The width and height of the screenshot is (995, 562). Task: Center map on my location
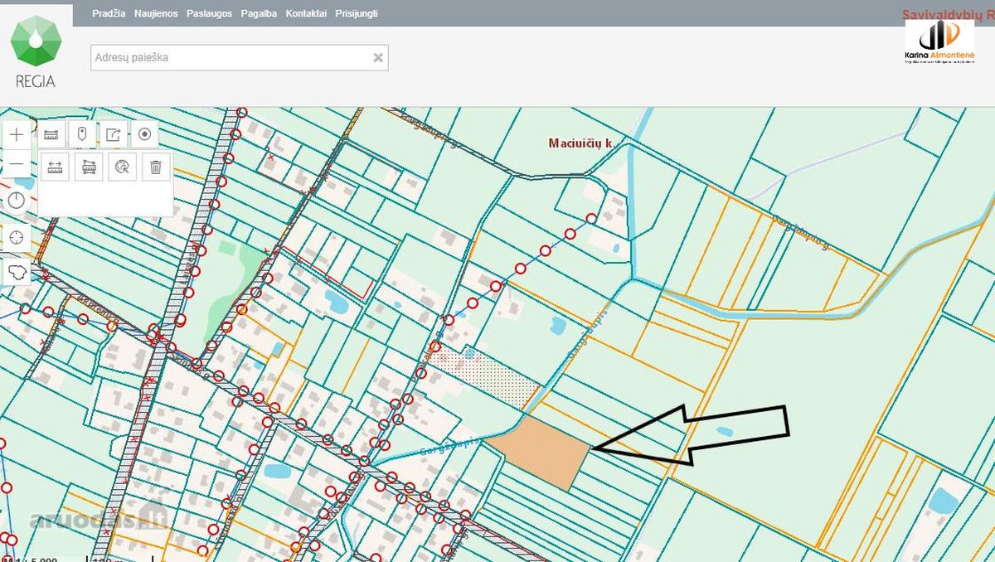tap(17, 237)
